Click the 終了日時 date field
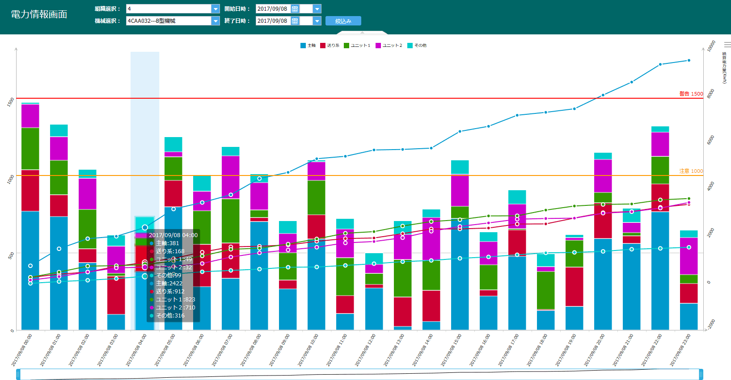Viewport: 731px width, 380px height. [x=273, y=21]
